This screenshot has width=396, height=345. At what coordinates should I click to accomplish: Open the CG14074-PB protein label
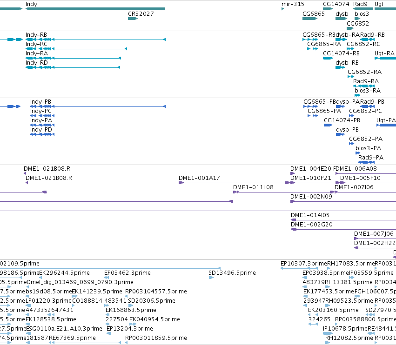pos(342,120)
